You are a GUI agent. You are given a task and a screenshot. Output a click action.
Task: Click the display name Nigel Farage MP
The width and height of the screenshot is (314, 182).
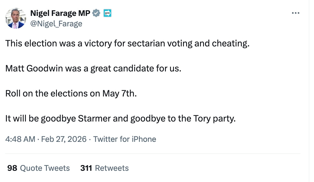[x=61, y=13]
